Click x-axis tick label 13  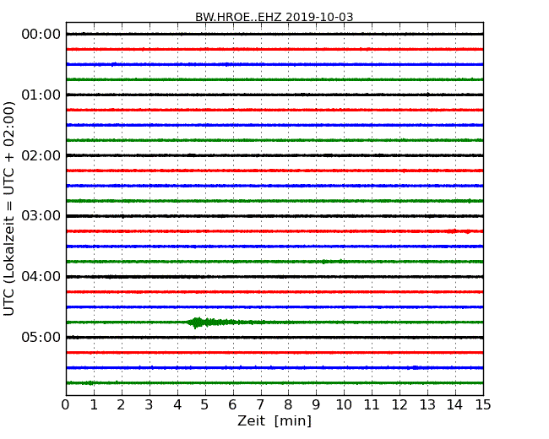coord(427,404)
